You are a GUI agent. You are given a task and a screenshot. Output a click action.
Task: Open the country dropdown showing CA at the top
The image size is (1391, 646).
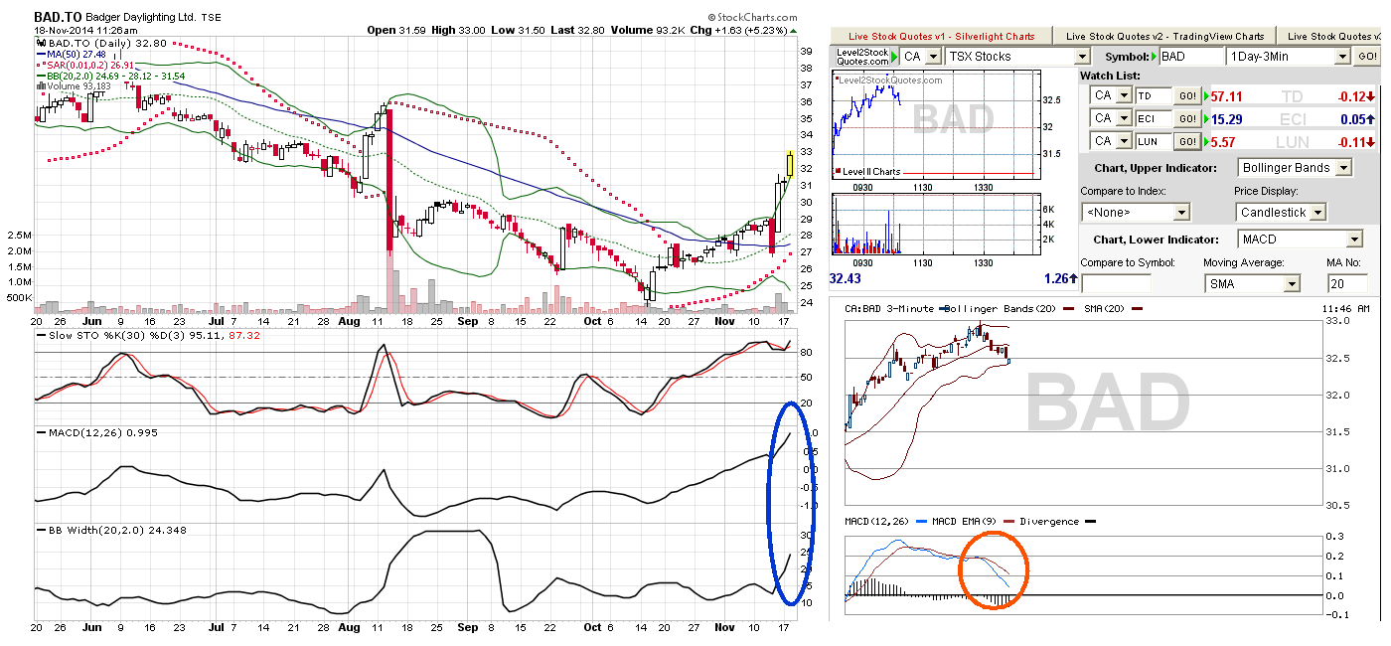pos(919,57)
